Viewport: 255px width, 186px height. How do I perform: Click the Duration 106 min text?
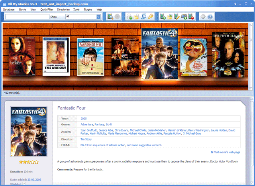[x=22, y=172]
